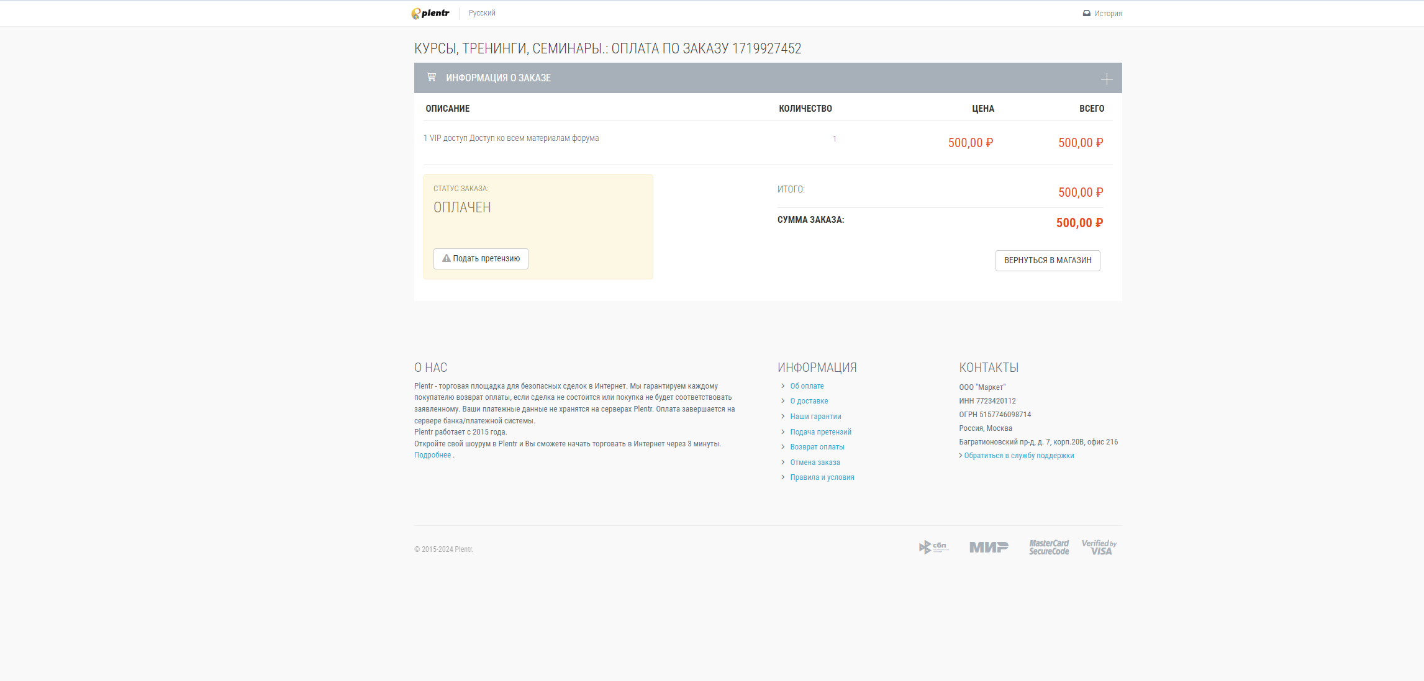1424x681 pixels.
Task: Click the ВСЕГО column header
Action: click(x=1092, y=109)
